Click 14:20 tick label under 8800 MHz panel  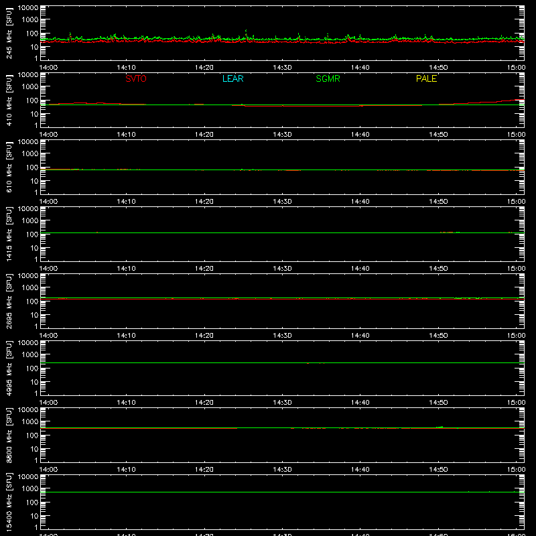(x=204, y=470)
